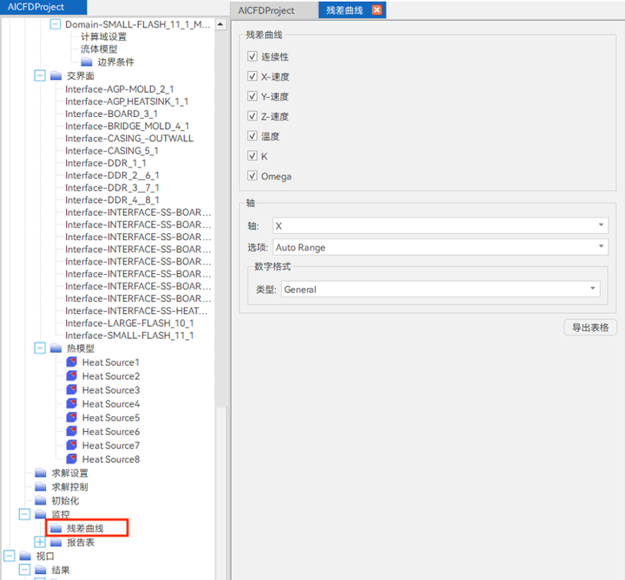Viewport: 625px width, 580px height.
Task: Click the 报告表 folder icon
Action: pyautogui.click(x=56, y=542)
